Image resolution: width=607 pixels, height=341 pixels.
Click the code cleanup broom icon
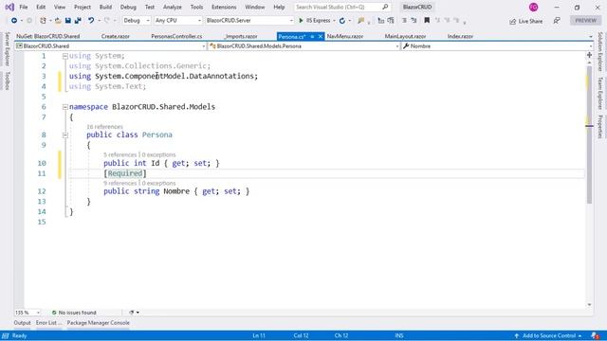click(x=132, y=313)
